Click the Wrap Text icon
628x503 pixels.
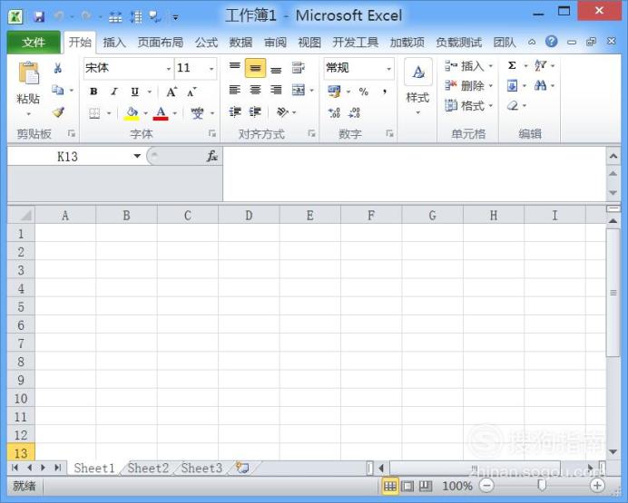tap(298, 68)
